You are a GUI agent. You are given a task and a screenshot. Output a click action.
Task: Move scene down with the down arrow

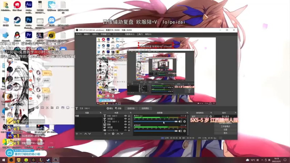[90, 134]
